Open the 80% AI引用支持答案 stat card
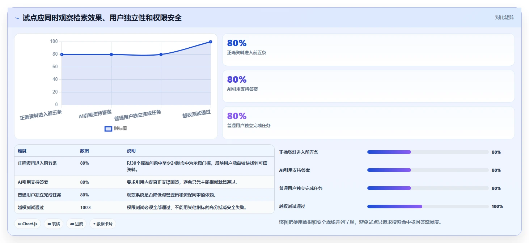 click(368, 86)
